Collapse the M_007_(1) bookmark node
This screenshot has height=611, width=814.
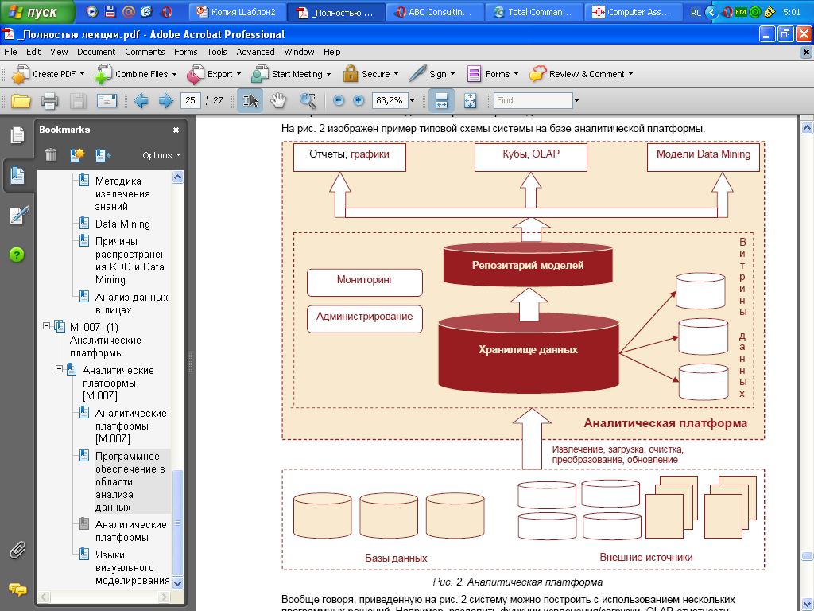[46, 325]
